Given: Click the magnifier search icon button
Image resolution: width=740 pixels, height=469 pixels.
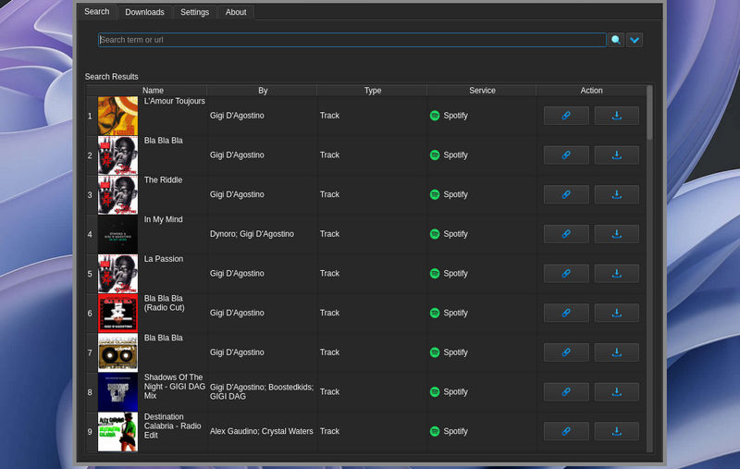Looking at the screenshot, I should pyautogui.click(x=615, y=40).
